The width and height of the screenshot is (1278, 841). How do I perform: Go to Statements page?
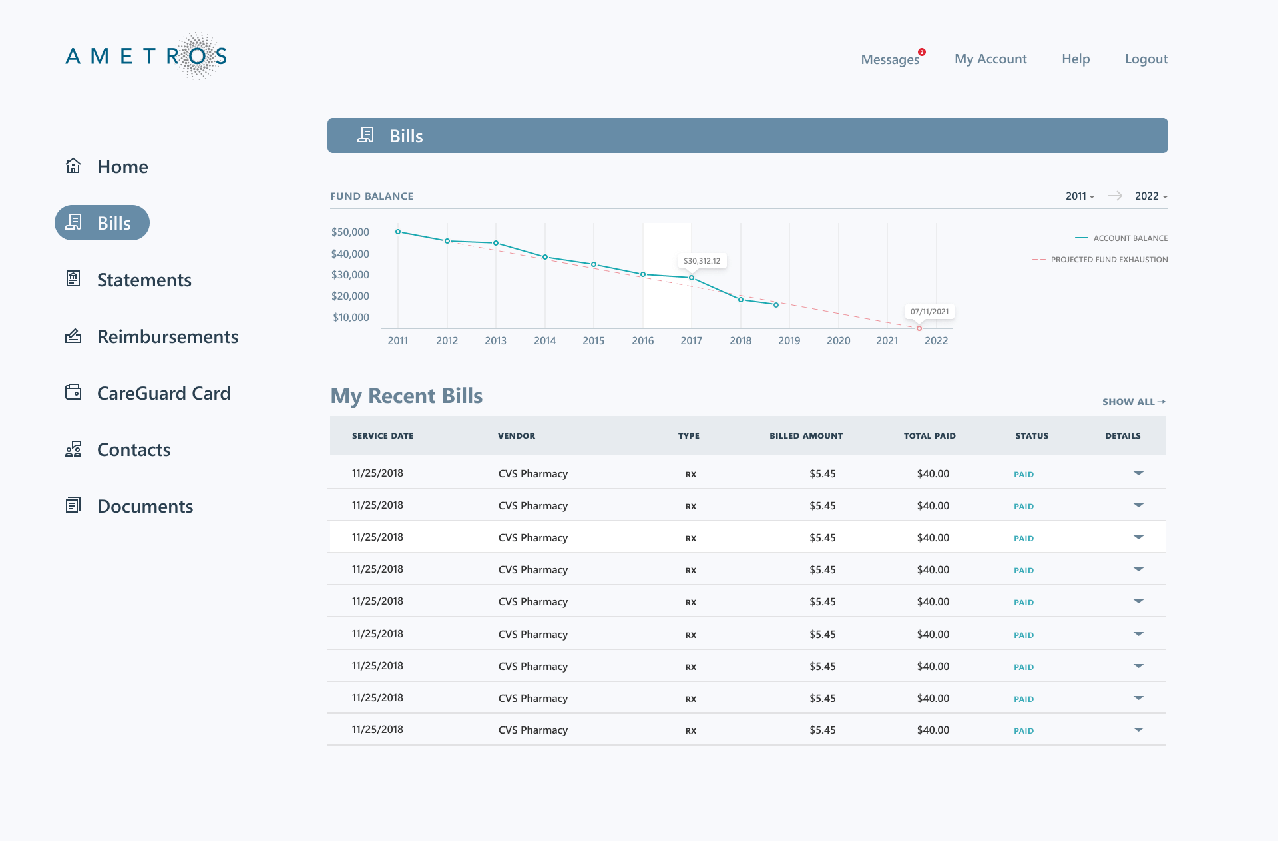144,280
